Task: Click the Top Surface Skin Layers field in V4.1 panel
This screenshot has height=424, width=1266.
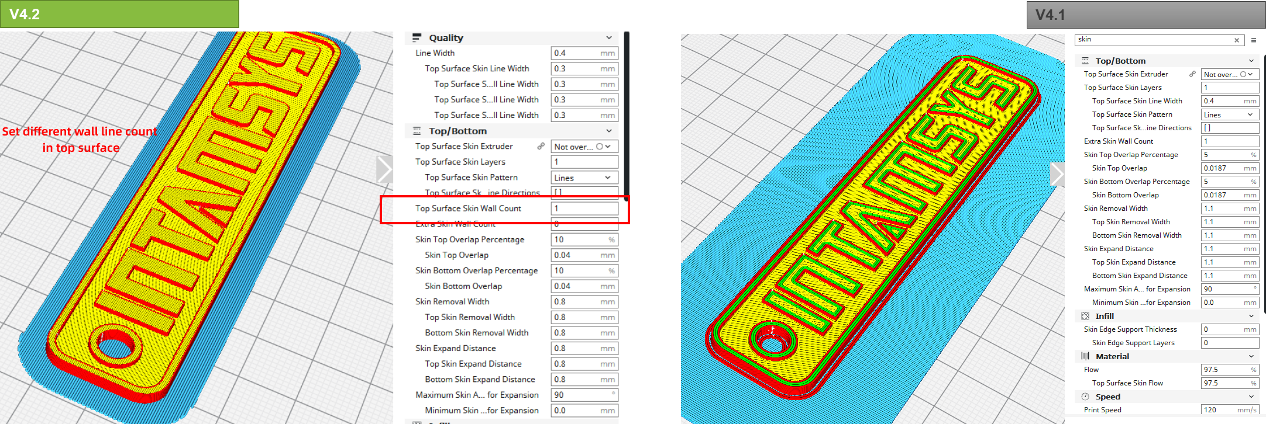Action: tap(1230, 88)
